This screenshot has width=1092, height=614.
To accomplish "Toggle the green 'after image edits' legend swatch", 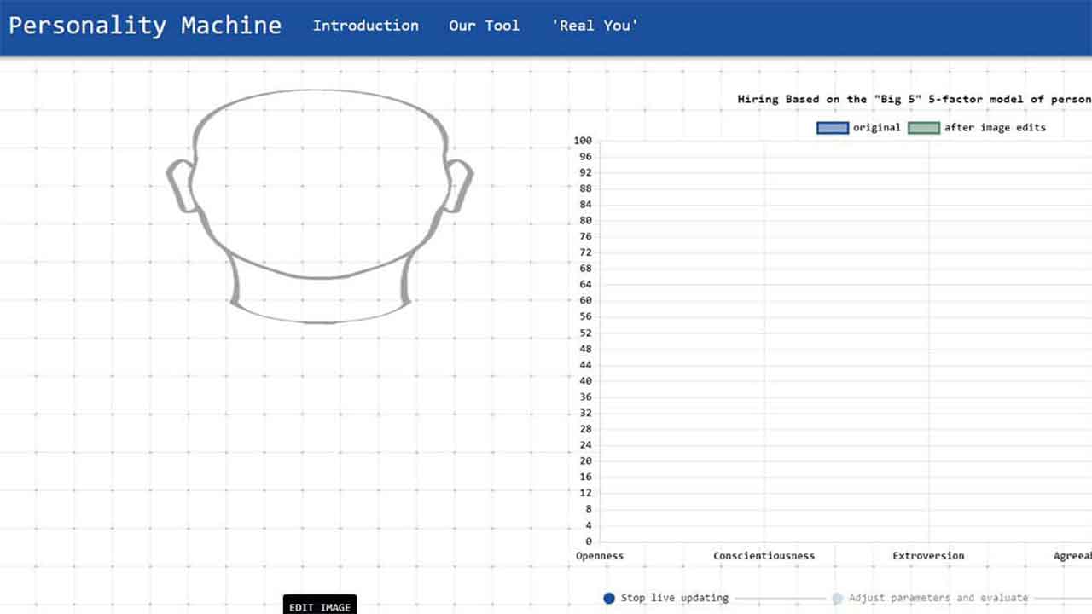I will pyautogui.click(x=923, y=128).
